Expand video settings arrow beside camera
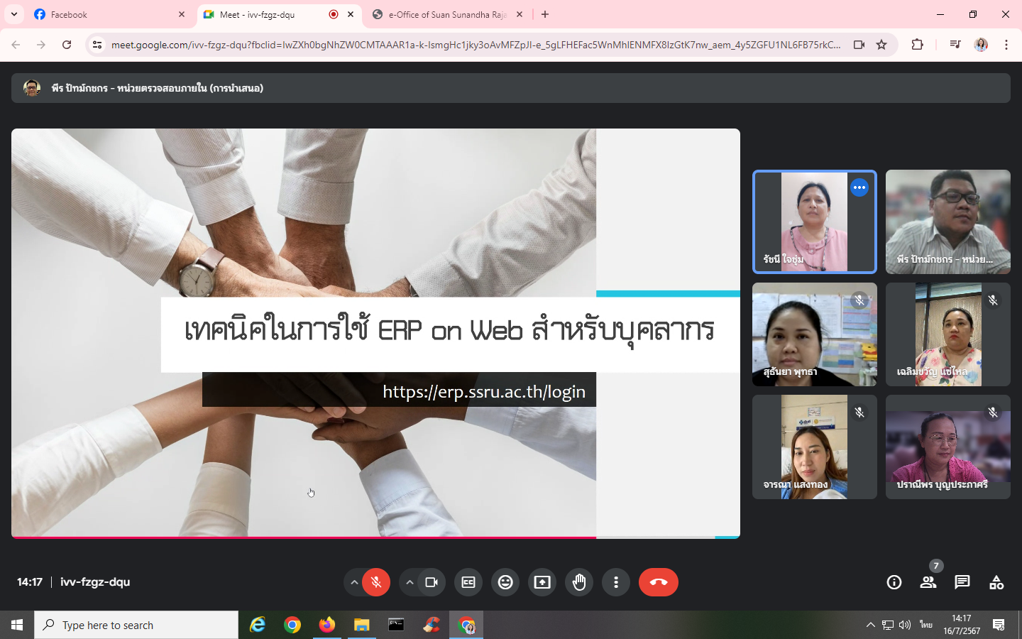The image size is (1022, 639). click(410, 582)
